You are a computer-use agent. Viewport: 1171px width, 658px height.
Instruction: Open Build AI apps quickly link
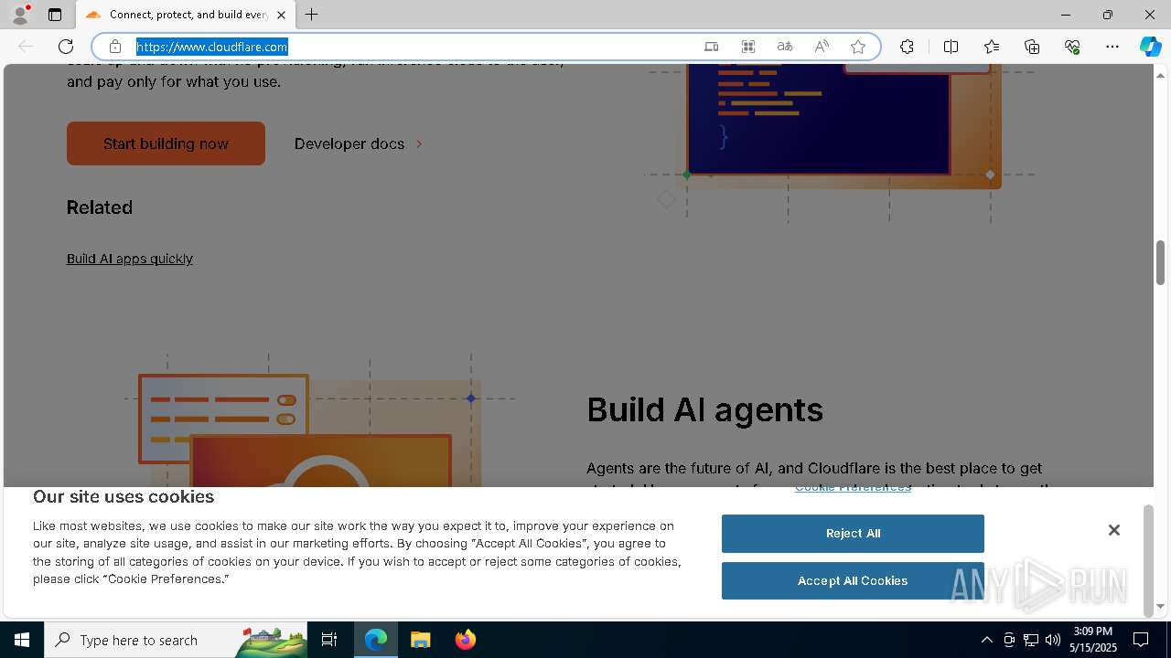click(130, 259)
